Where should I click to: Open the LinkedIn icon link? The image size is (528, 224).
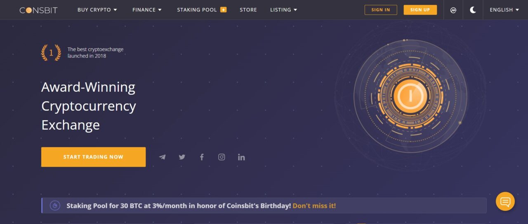coord(241,157)
